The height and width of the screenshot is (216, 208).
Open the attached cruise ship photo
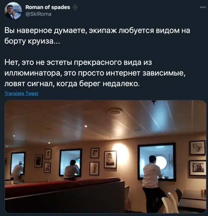coord(105,157)
